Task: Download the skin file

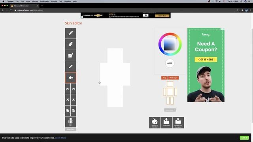Action: (x=166, y=123)
